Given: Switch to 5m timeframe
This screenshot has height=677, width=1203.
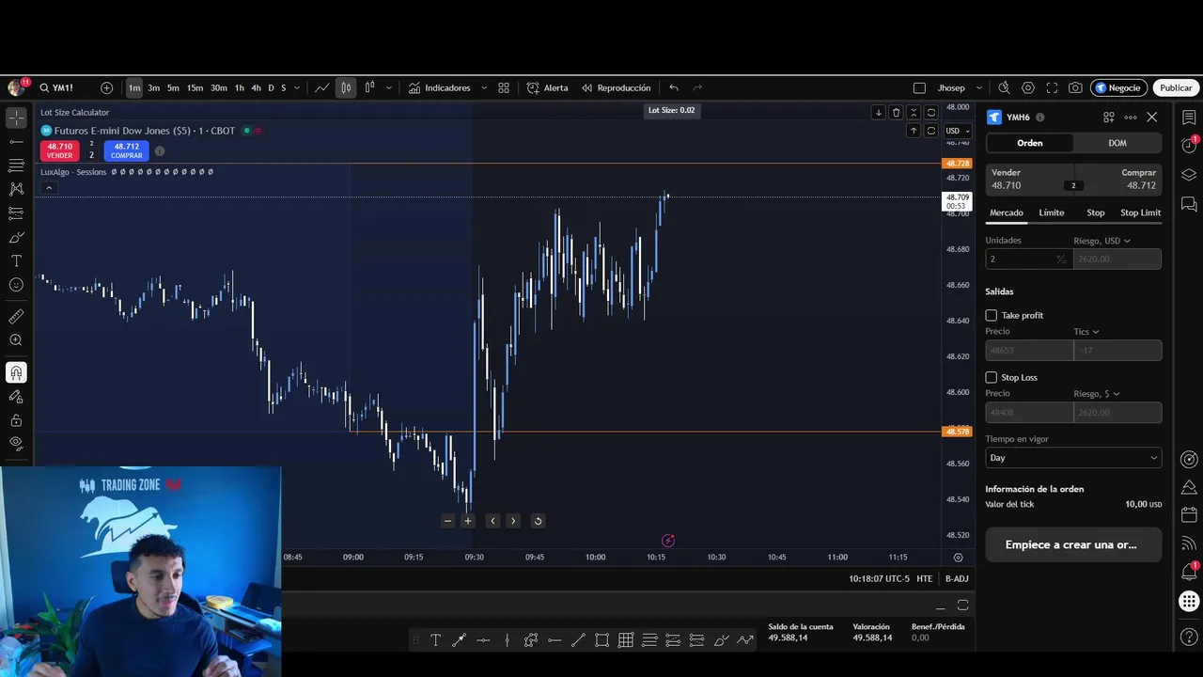Looking at the screenshot, I should click(173, 87).
